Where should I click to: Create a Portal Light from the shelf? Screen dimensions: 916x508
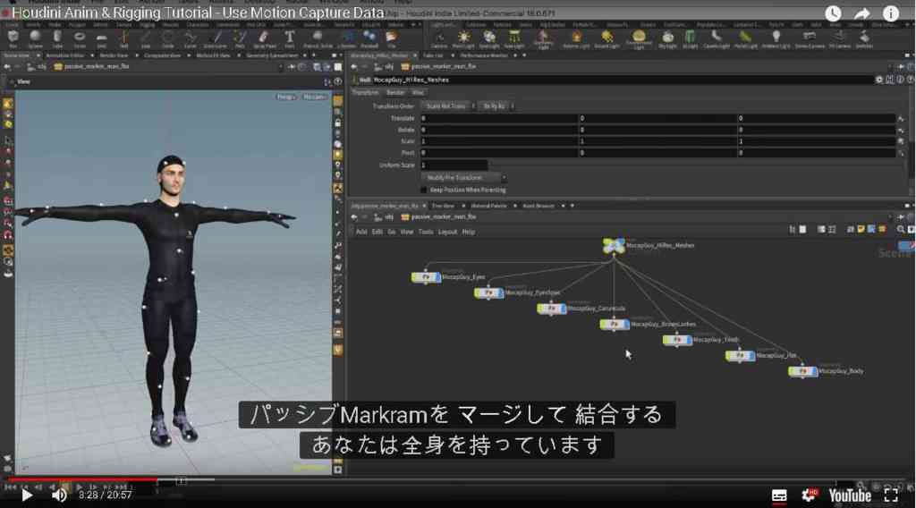point(745,39)
